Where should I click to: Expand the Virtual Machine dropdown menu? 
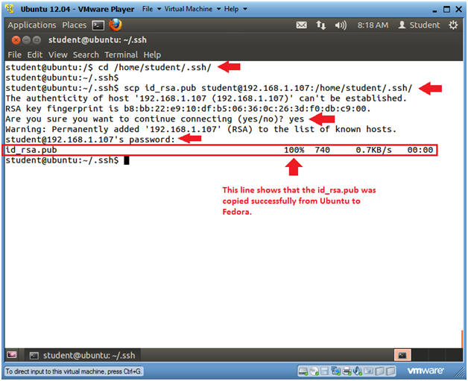192,9
